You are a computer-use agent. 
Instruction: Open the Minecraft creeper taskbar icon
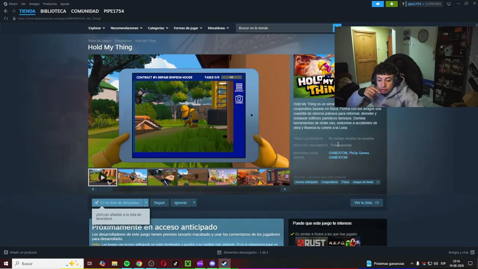[188, 264]
